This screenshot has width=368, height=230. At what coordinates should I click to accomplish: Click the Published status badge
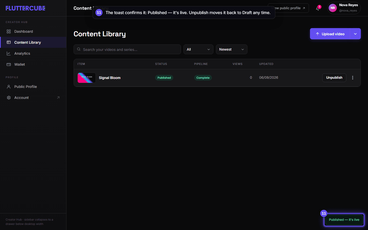[x=164, y=78]
